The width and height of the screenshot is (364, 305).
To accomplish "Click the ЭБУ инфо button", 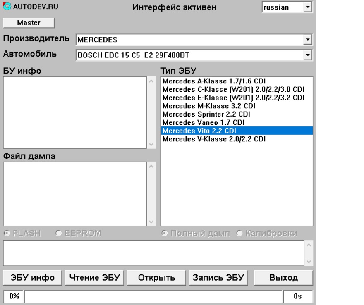I will point(32,277).
